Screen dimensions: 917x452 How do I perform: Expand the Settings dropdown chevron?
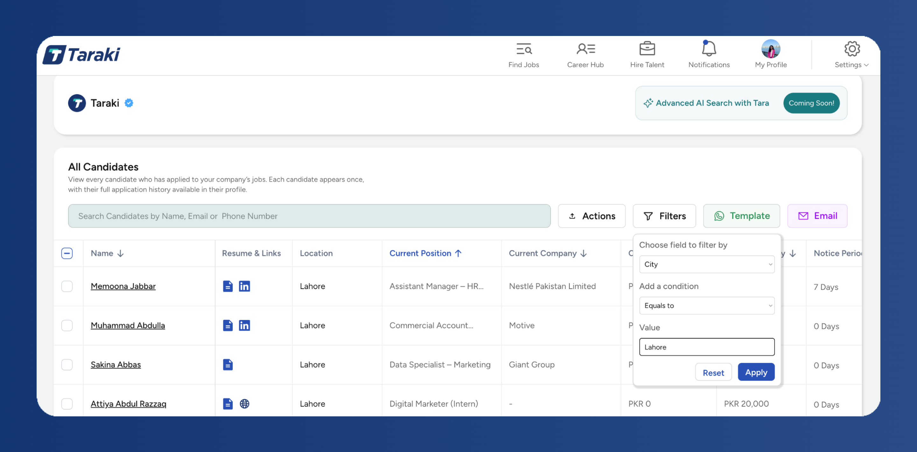point(866,65)
